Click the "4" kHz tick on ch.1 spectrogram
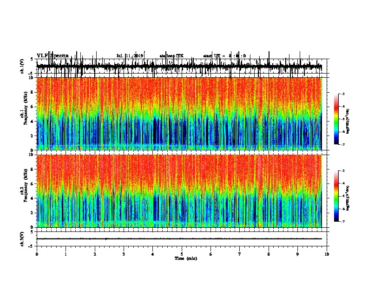This screenshot has height=285, width=368. coord(33,122)
